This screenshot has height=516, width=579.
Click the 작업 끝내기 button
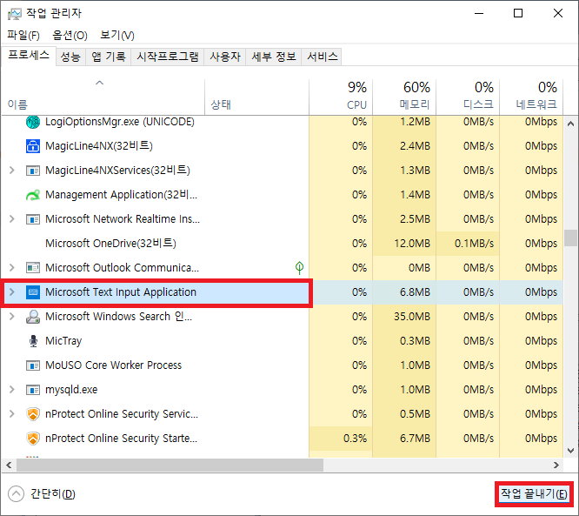click(x=534, y=494)
